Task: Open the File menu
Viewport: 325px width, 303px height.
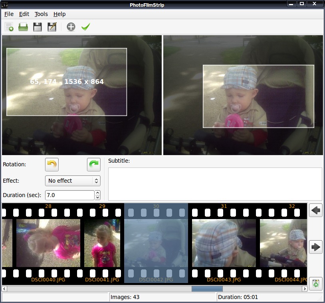Action: pyautogui.click(x=9, y=14)
